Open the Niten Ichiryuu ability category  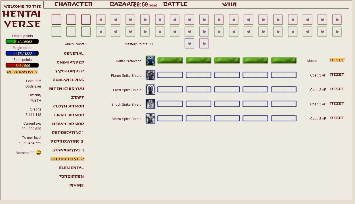pyautogui.click(x=67, y=89)
